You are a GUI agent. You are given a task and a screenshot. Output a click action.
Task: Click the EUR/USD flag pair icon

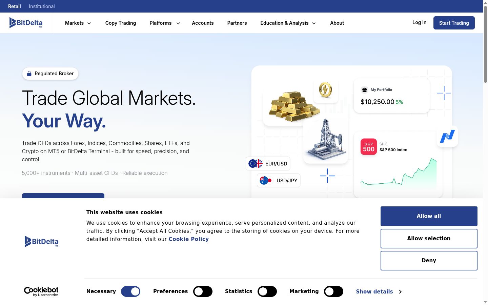tap(256, 164)
